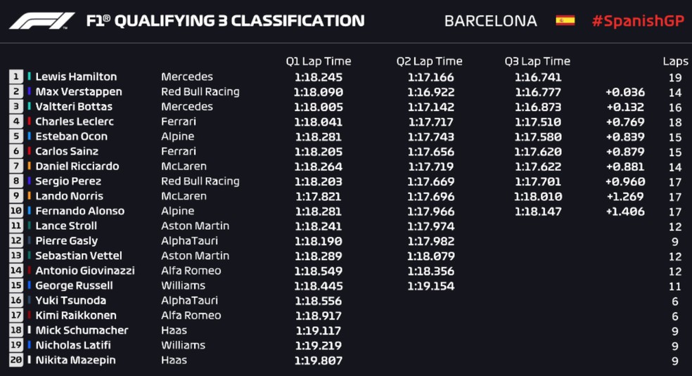Open Max Verstappen driver name

tap(79, 91)
